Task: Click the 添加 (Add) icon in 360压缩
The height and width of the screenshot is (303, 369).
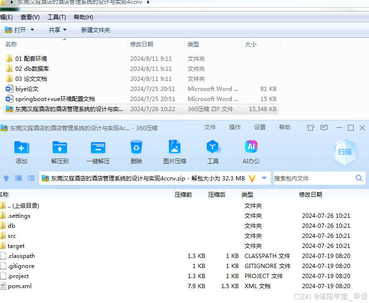Action: pos(22,147)
